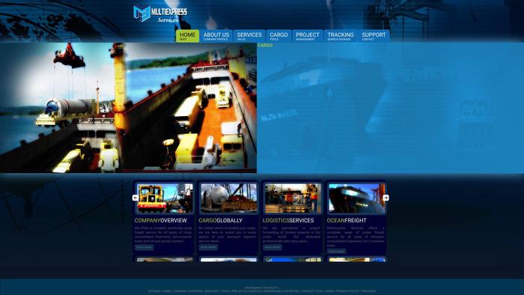This screenshot has width=524, height=295.
Task: Open the Logistics Services workers thumbnail
Action: (x=293, y=198)
